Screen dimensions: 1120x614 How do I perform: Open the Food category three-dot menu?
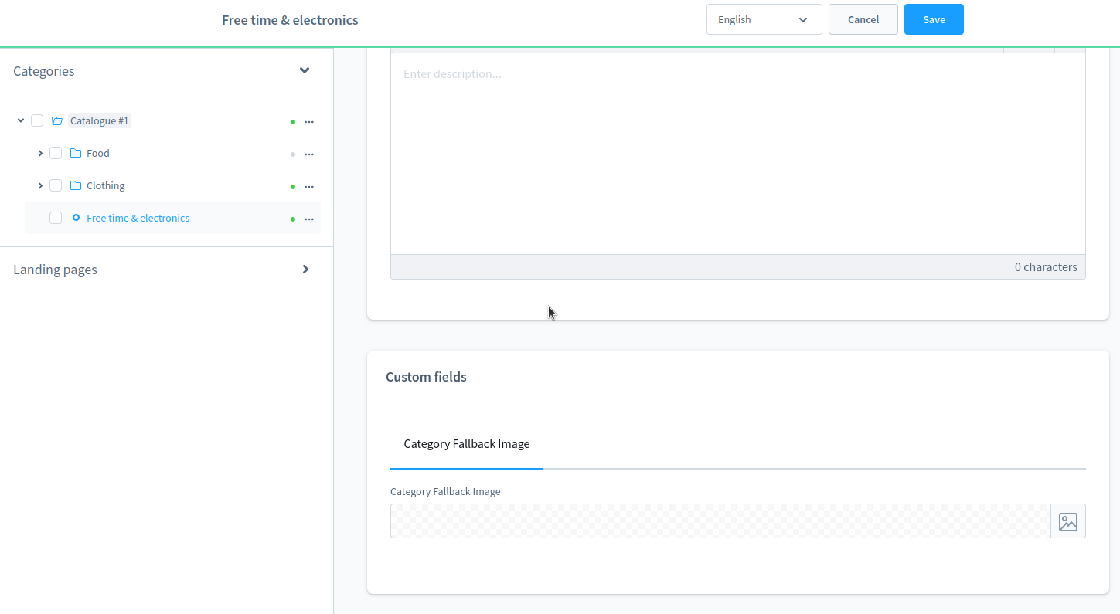click(x=309, y=154)
